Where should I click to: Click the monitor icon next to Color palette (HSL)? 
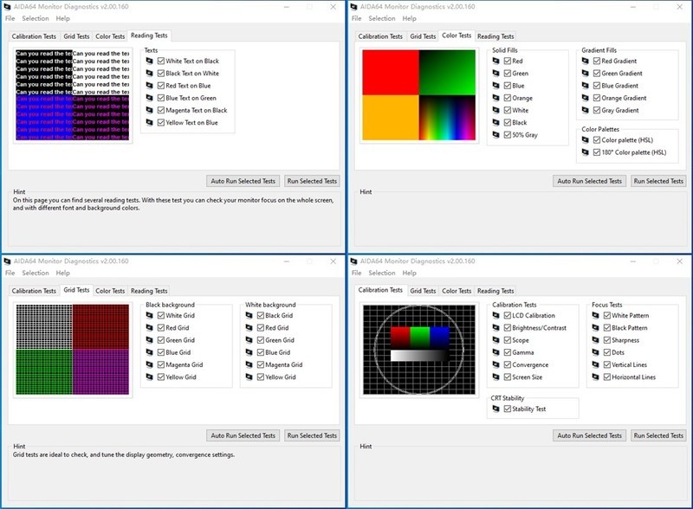click(586, 140)
